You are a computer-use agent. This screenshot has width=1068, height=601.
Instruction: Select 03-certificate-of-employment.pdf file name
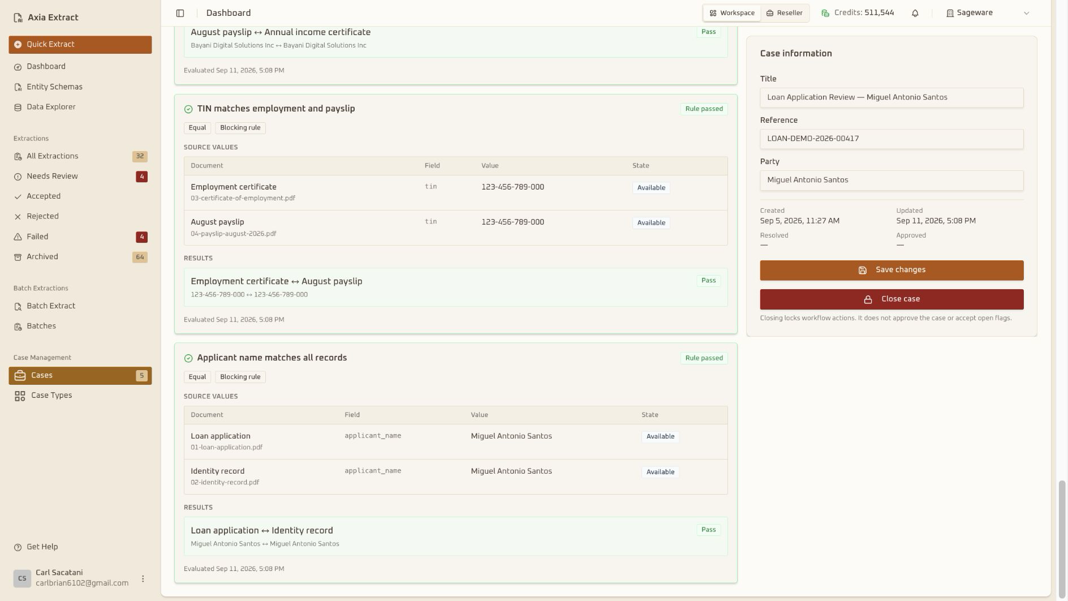point(243,199)
